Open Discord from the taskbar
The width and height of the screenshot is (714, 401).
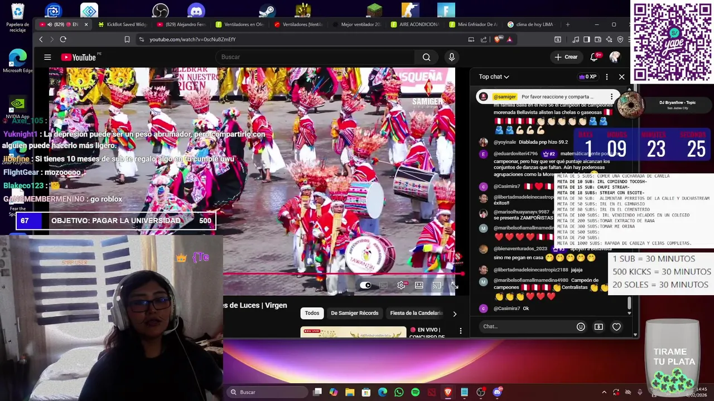497,392
